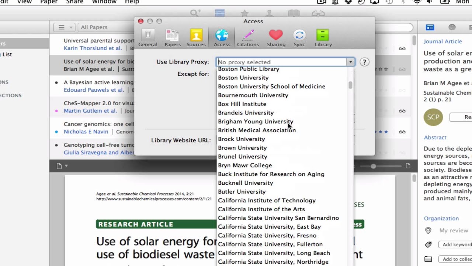Select the blue overview tab icon in inspector

[x=430, y=27]
